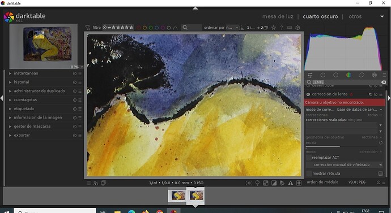Toggle sort direction icon
This screenshot has height=213, width=391.
pyautogui.click(x=241, y=28)
